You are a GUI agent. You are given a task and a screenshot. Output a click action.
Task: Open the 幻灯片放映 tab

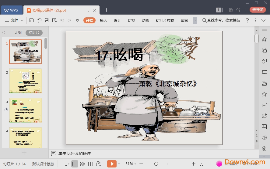coord(165,20)
